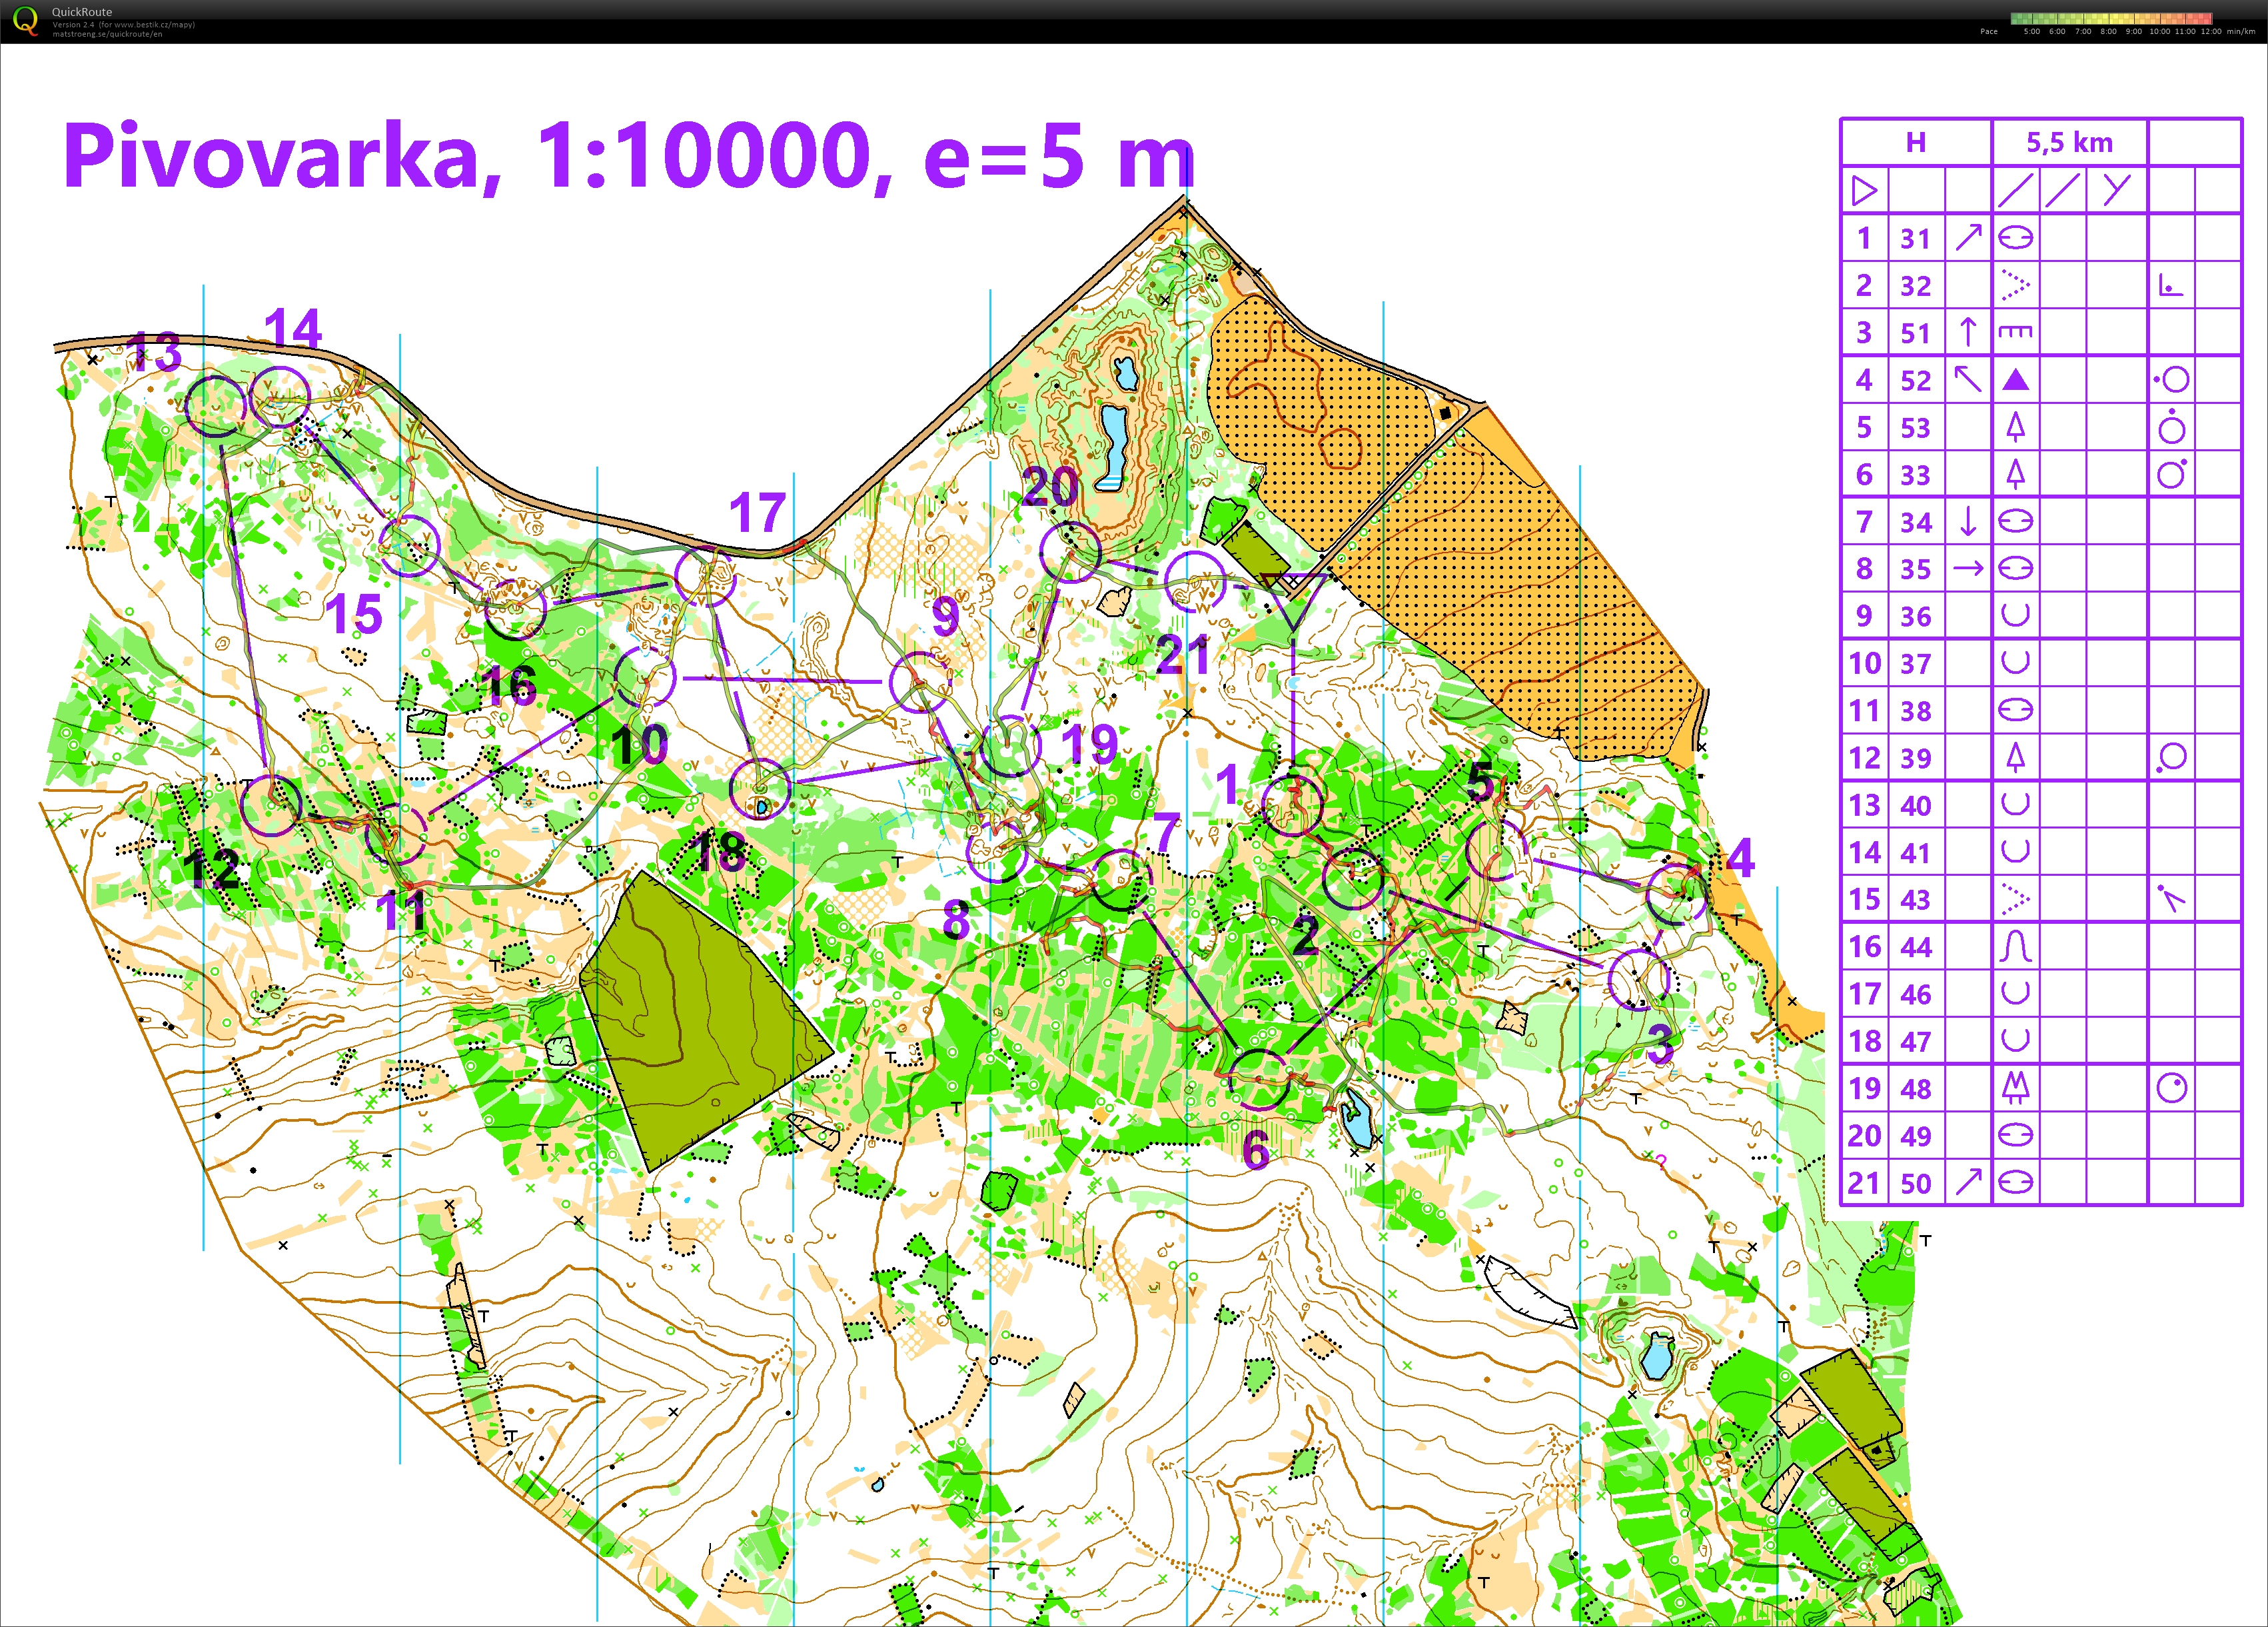The width and height of the screenshot is (2268, 1627).
Task: Click the start triangle symbol in control table
Action: tap(1864, 190)
